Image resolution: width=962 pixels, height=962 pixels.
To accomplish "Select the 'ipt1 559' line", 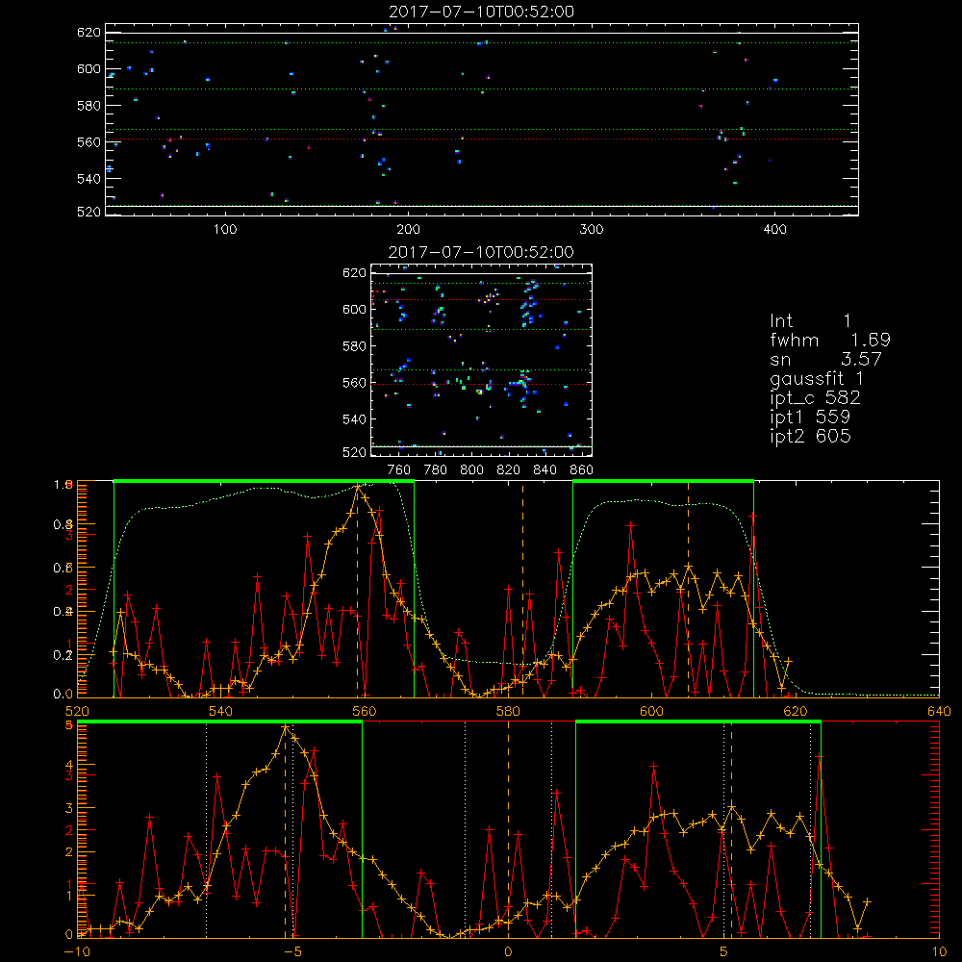I will coord(810,418).
